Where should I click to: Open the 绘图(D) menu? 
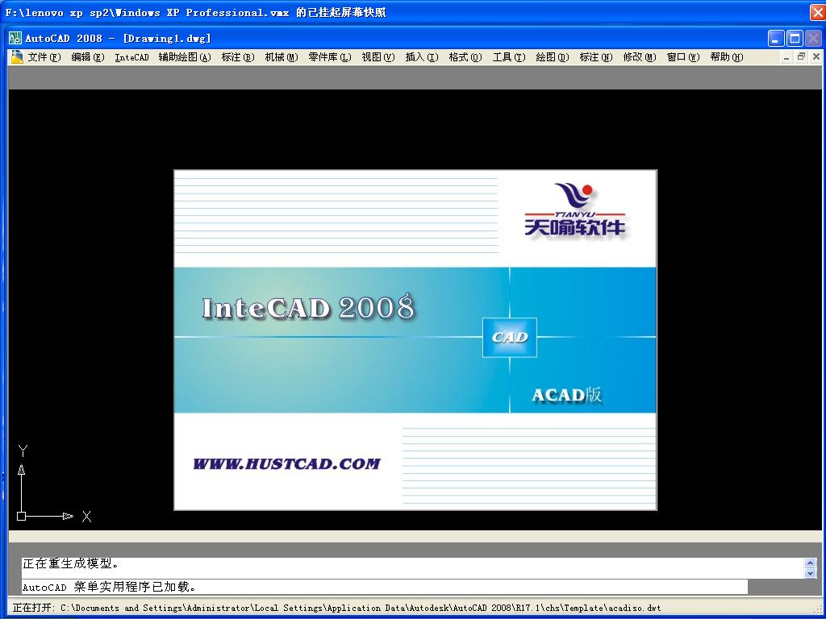point(552,57)
